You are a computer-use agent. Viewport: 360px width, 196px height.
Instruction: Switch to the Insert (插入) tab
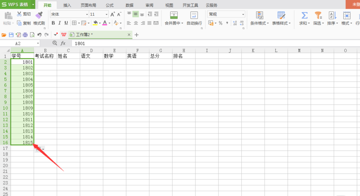click(x=67, y=5)
